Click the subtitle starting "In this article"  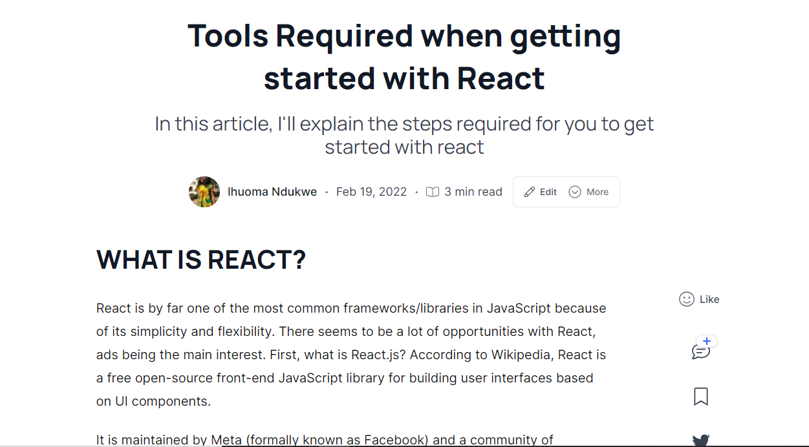click(404, 135)
